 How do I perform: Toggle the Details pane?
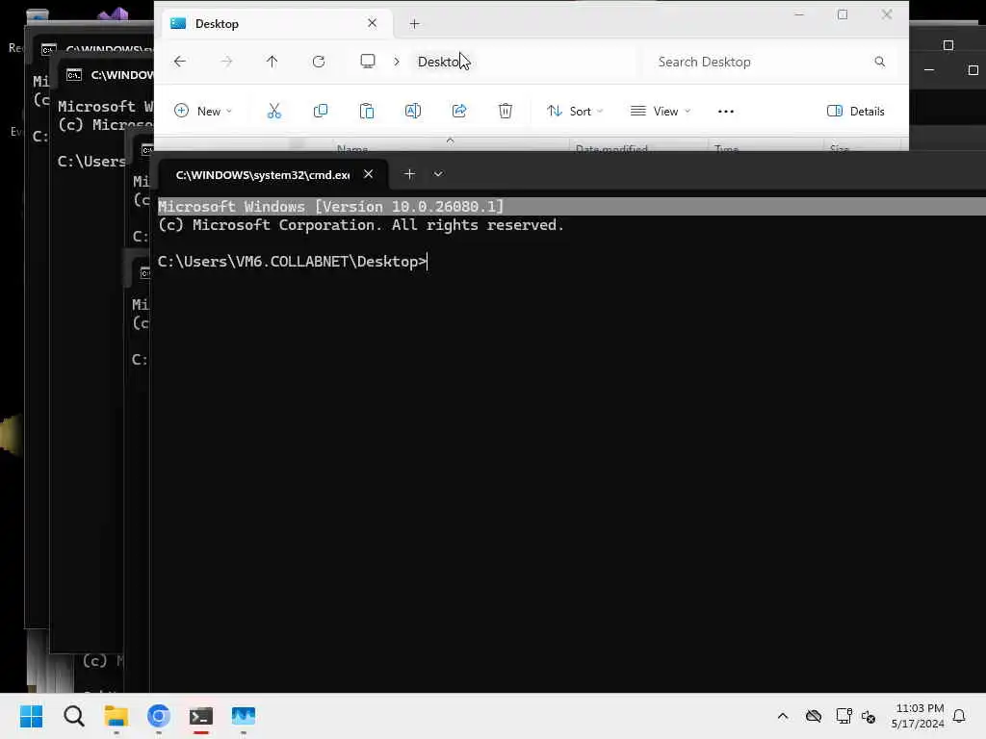click(856, 112)
